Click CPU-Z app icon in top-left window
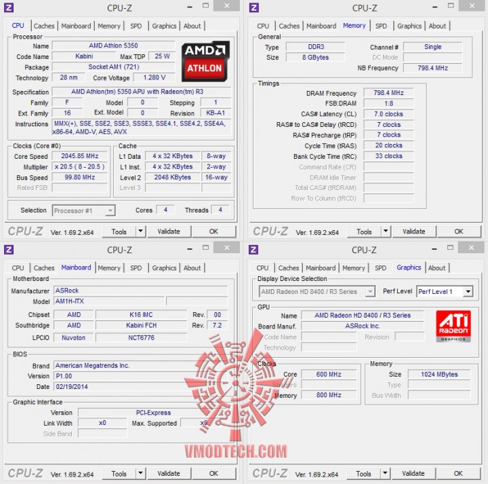This screenshot has height=484, width=488. coord(9,7)
